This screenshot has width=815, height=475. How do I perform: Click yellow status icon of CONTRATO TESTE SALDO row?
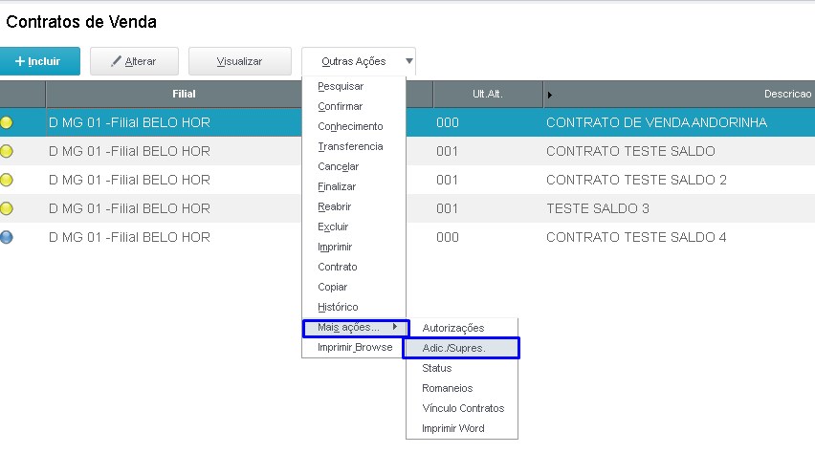point(7,151)
